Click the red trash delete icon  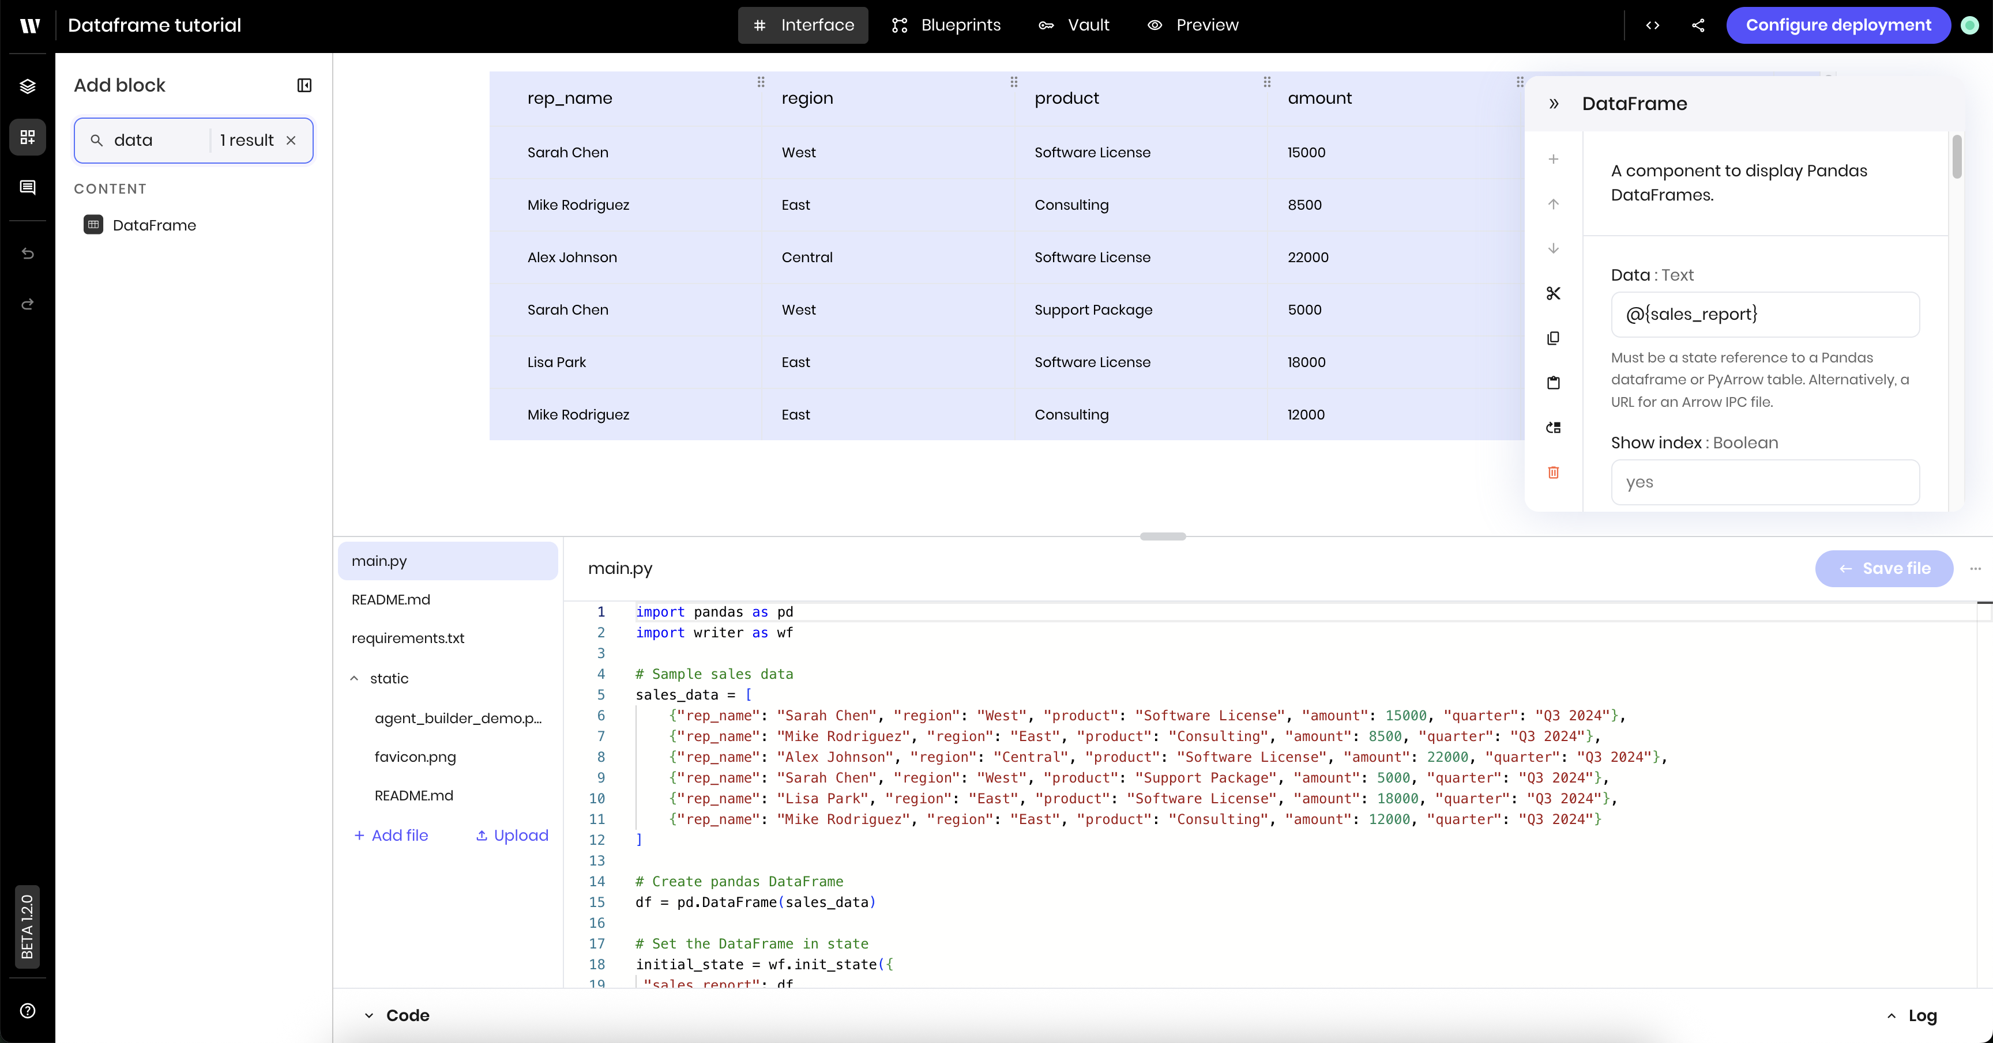point(1553,473)
